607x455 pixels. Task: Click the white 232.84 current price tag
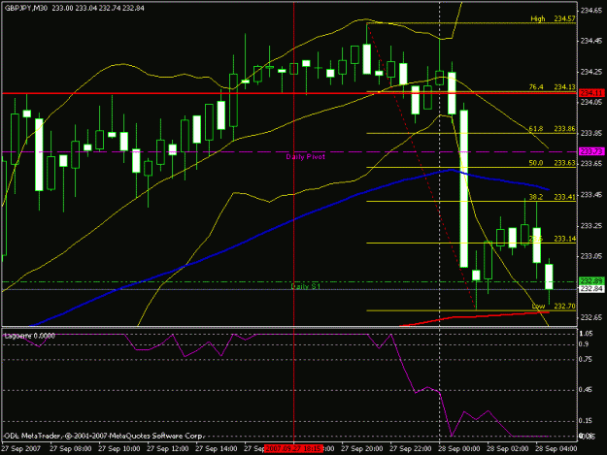pyautogui.click(x=591, y=289)
